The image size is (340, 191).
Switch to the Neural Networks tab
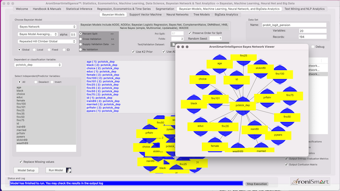click(x=177, y=14)
